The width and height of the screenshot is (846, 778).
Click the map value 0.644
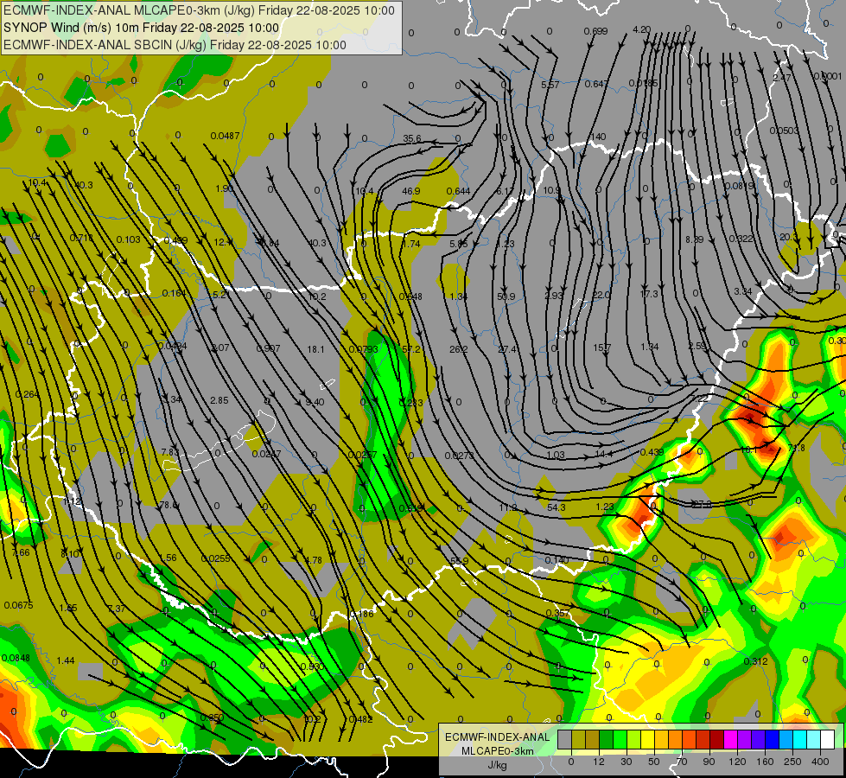[x=458, y=191]
